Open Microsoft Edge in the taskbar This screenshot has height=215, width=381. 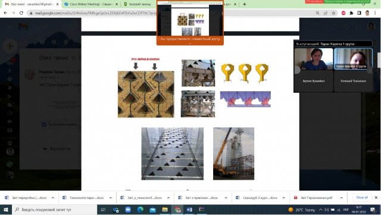[140, 210]
